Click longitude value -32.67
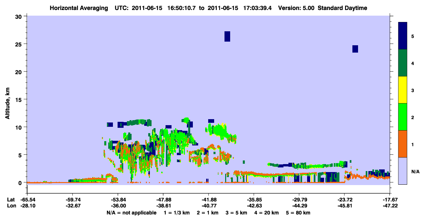 [x=73, y=206]
